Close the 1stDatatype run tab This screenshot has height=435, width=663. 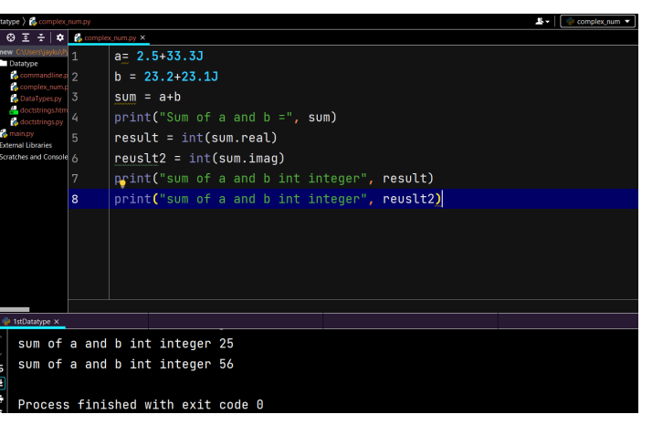pos(57,322)
